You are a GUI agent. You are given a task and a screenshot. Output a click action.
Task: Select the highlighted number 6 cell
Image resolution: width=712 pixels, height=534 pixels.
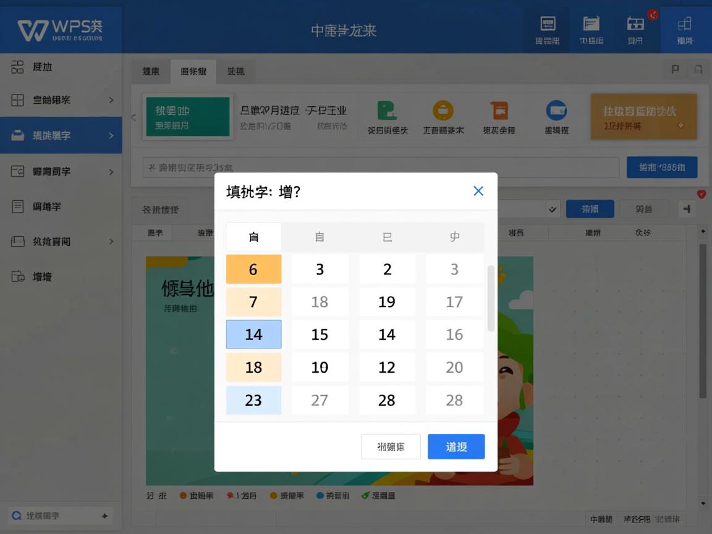coord(253,269)
